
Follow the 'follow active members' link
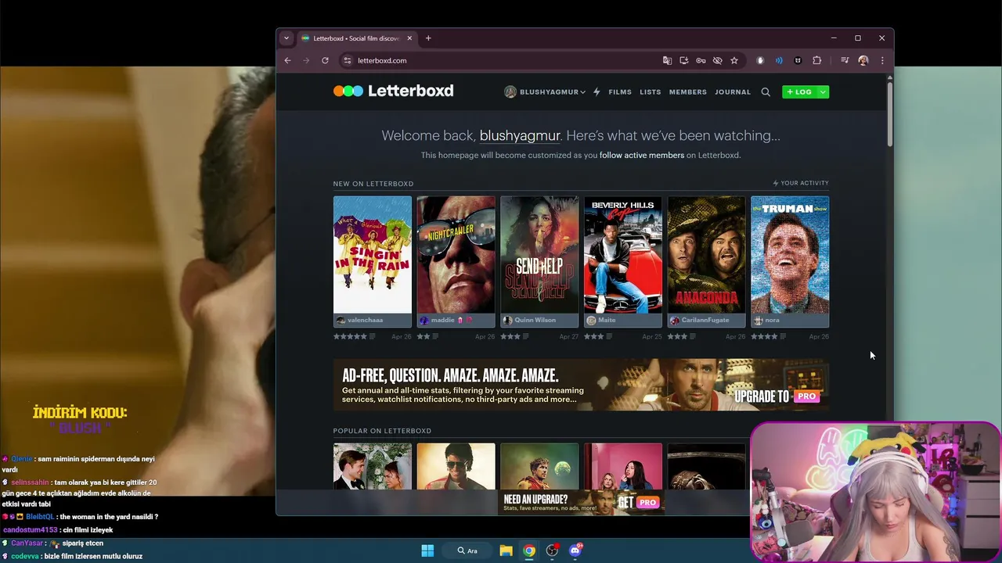(x=642, y=155)
